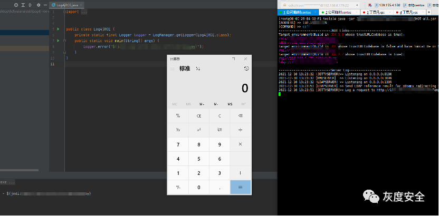This screenshot has height=216, width=439.
Task: Click the MC memory clear button
Action: click(x=175, y=104)
